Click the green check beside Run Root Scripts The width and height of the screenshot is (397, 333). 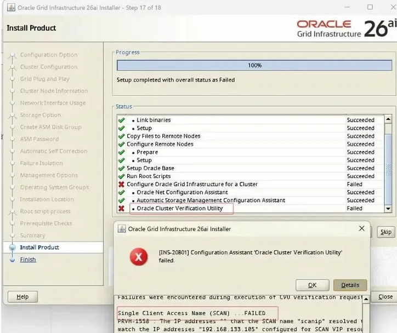(x=121, y=176)
